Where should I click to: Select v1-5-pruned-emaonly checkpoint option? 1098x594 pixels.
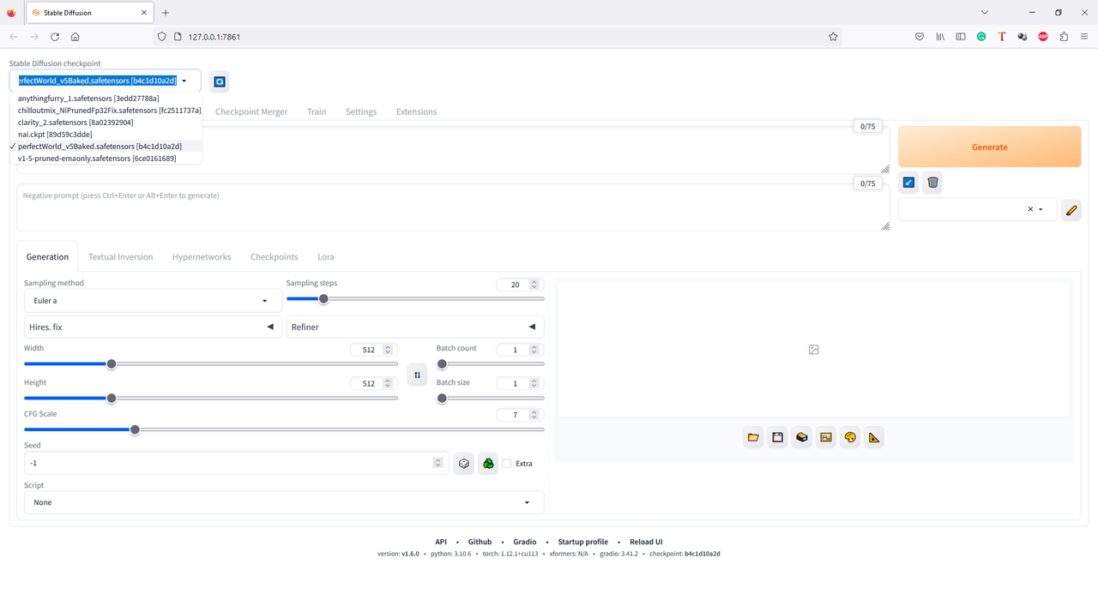click(x=106, y=159)
